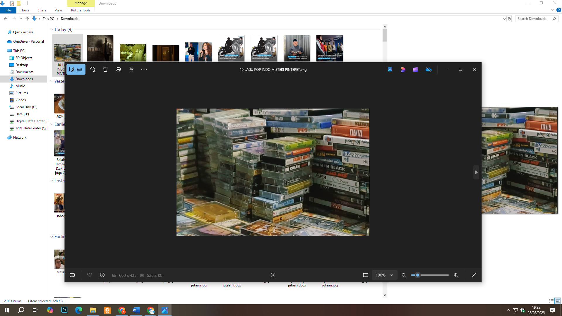Open taskbar Search
The image size is (562, 316).
point(21,310)
